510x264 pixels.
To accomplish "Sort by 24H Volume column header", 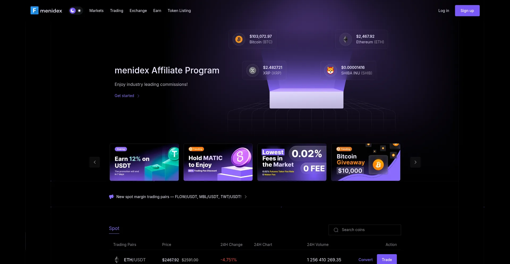I will (x=318, y=245).
